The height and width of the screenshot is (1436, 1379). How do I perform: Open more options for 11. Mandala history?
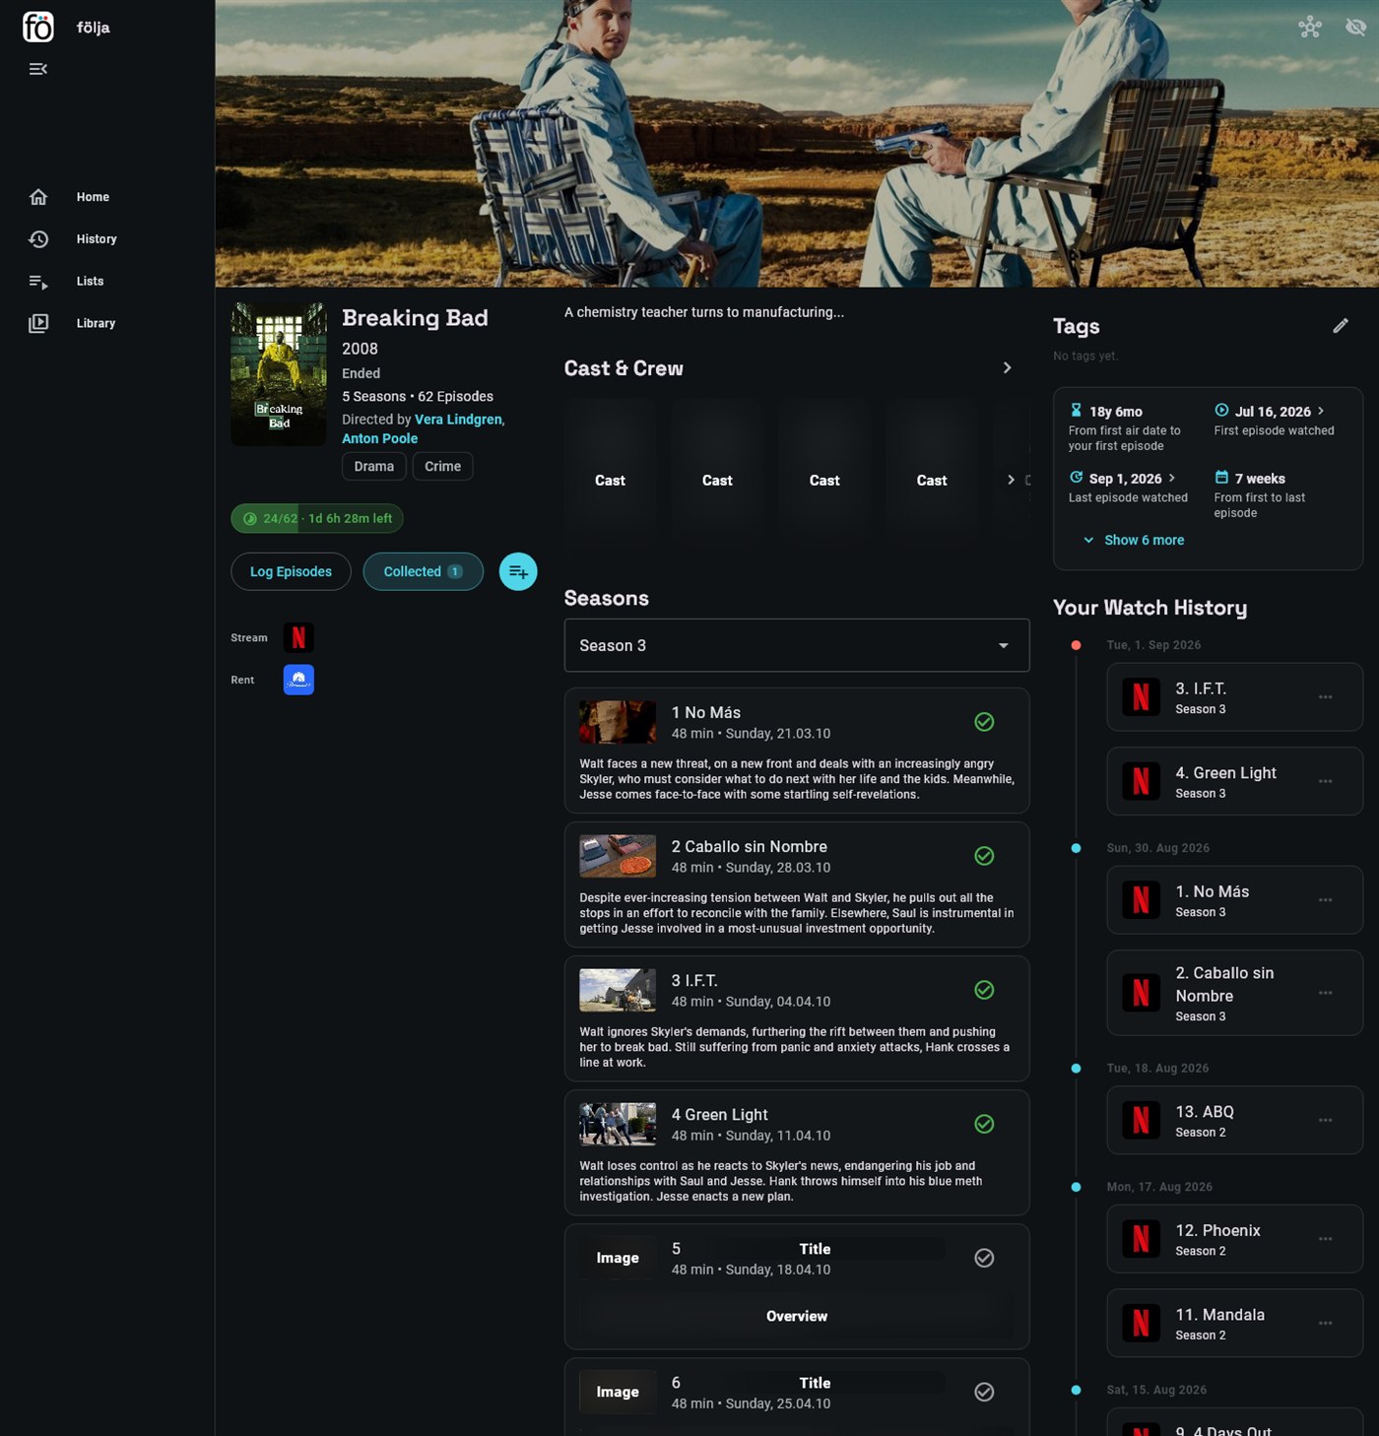1326,1324
